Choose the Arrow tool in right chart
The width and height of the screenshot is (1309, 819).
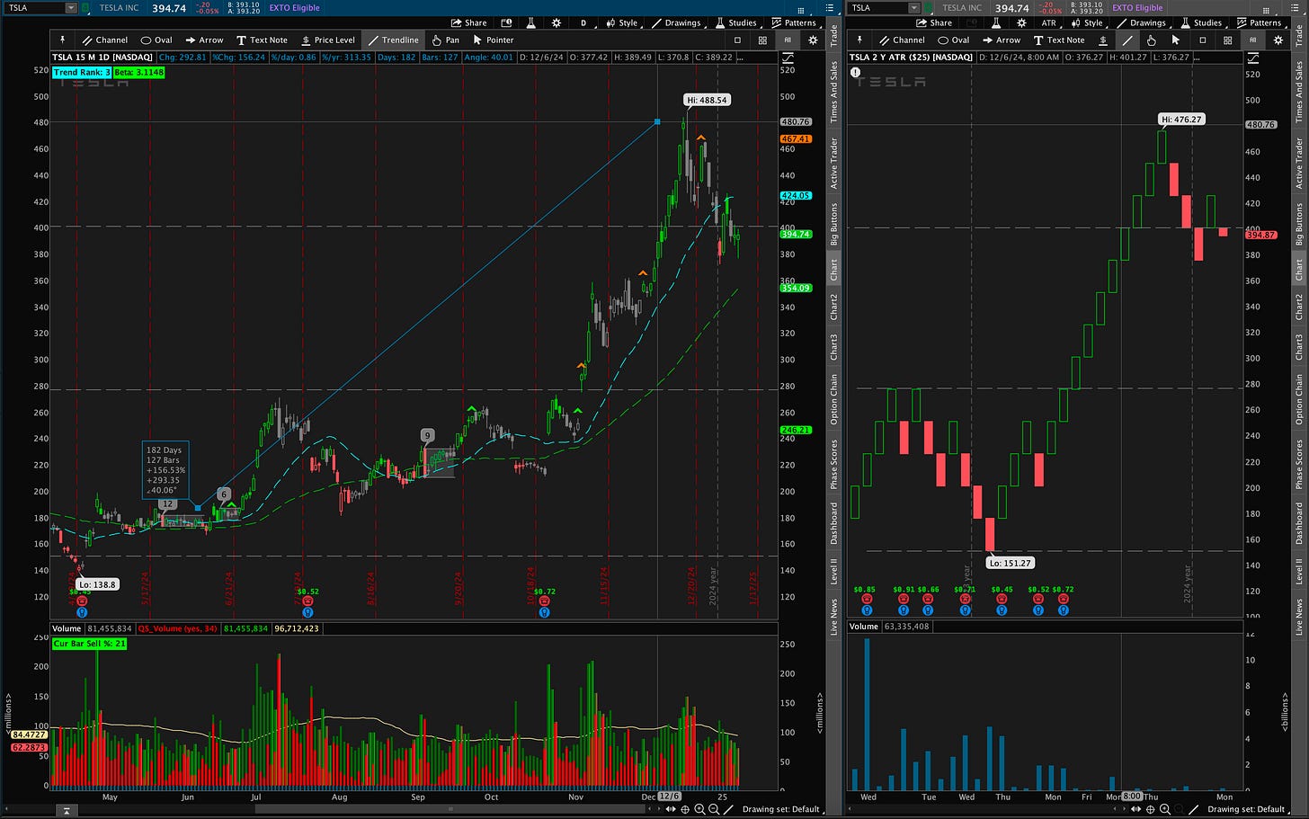(1002, 40)
